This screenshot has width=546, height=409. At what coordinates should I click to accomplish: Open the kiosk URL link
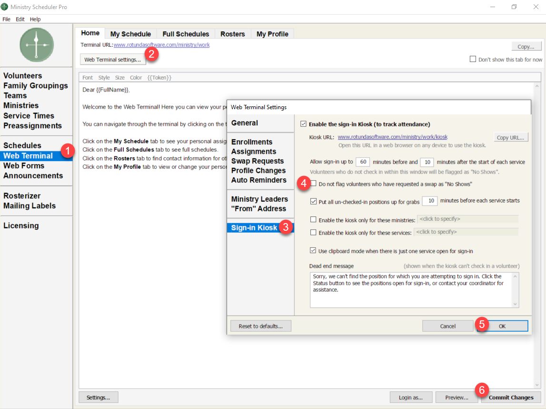392,137
